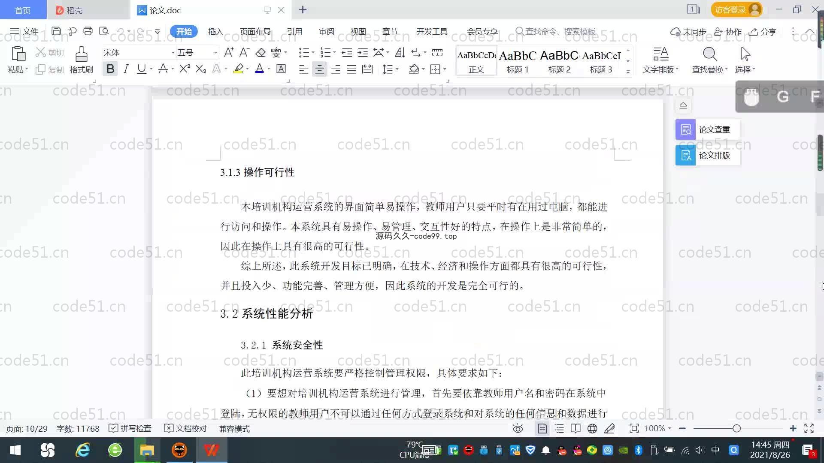Click the Save icon in quick access toolbar

(x=56, y=31)
